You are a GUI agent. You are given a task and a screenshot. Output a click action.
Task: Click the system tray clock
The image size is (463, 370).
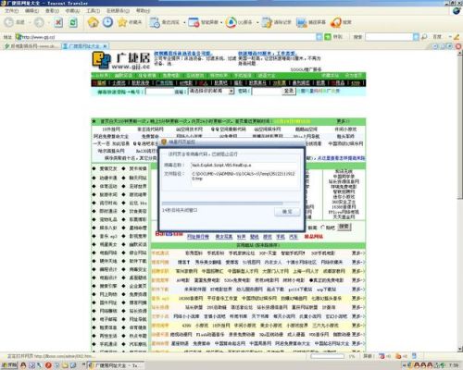[454, 365]
